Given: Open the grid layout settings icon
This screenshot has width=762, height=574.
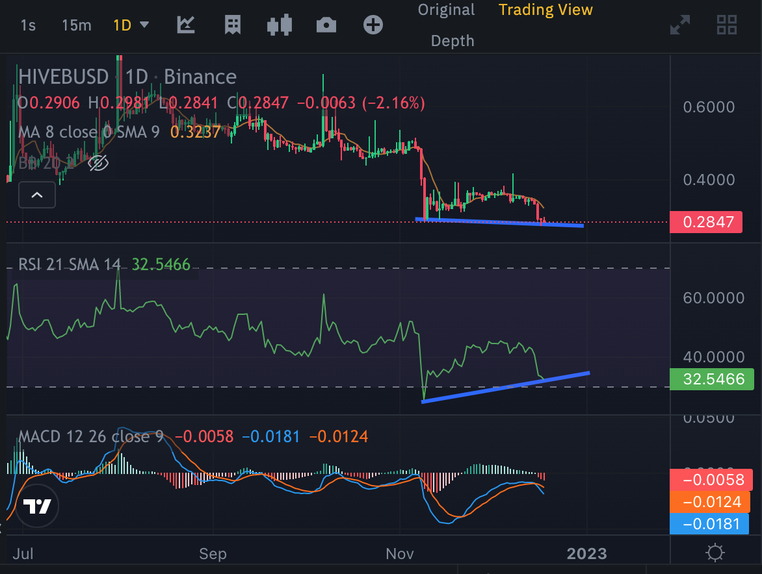Looking at the screenshot, I should click(233, 25).
